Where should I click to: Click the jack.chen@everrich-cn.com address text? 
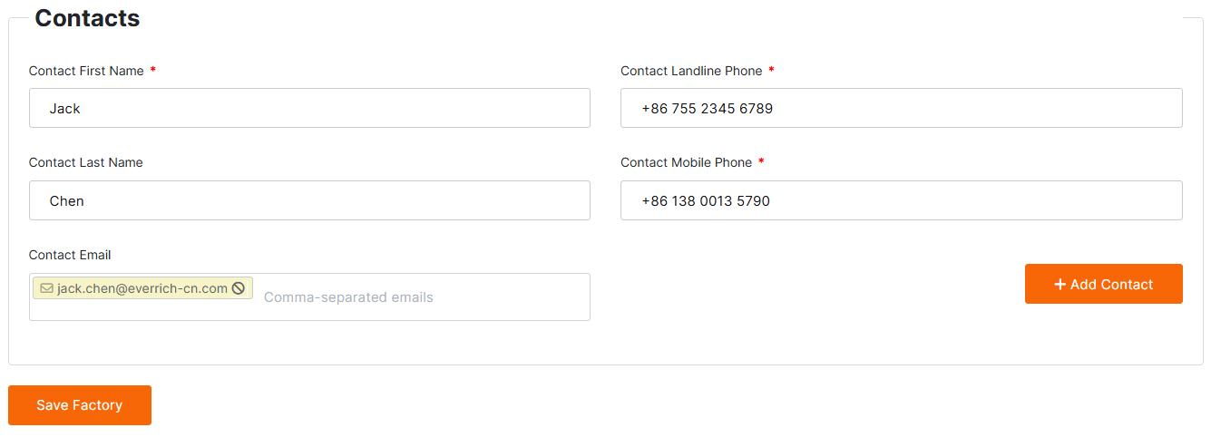point(142,288)
